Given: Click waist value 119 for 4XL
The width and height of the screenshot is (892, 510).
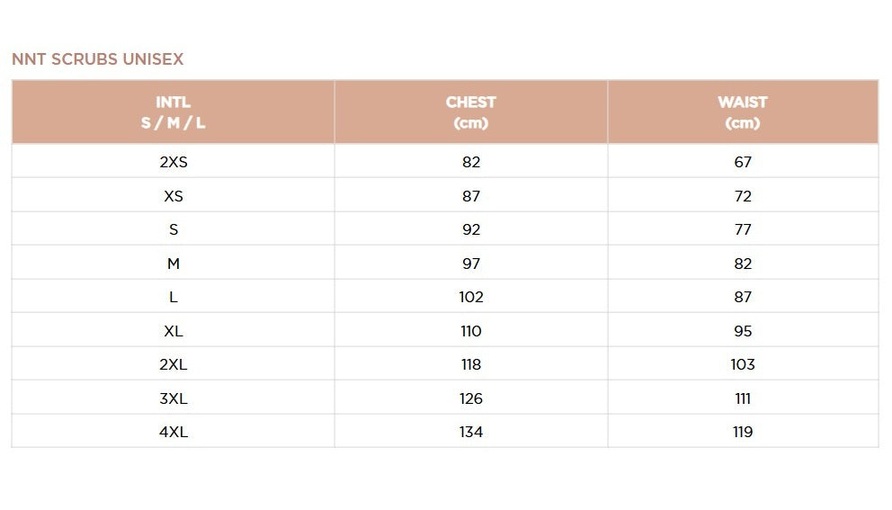Looking at the screenshot, I should coord(743,432).
